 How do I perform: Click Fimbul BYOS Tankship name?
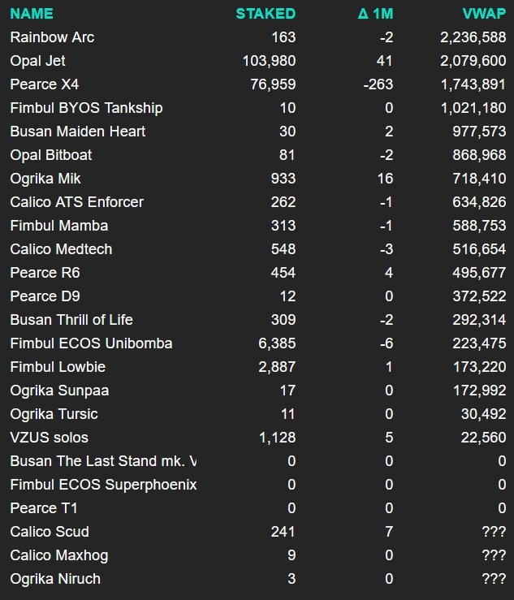[x=87, y=108]
